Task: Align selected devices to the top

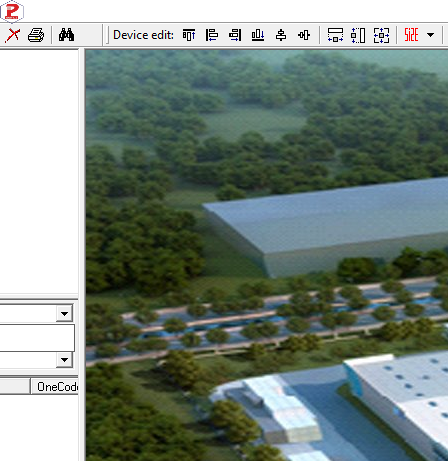Action: pos(189,35)
